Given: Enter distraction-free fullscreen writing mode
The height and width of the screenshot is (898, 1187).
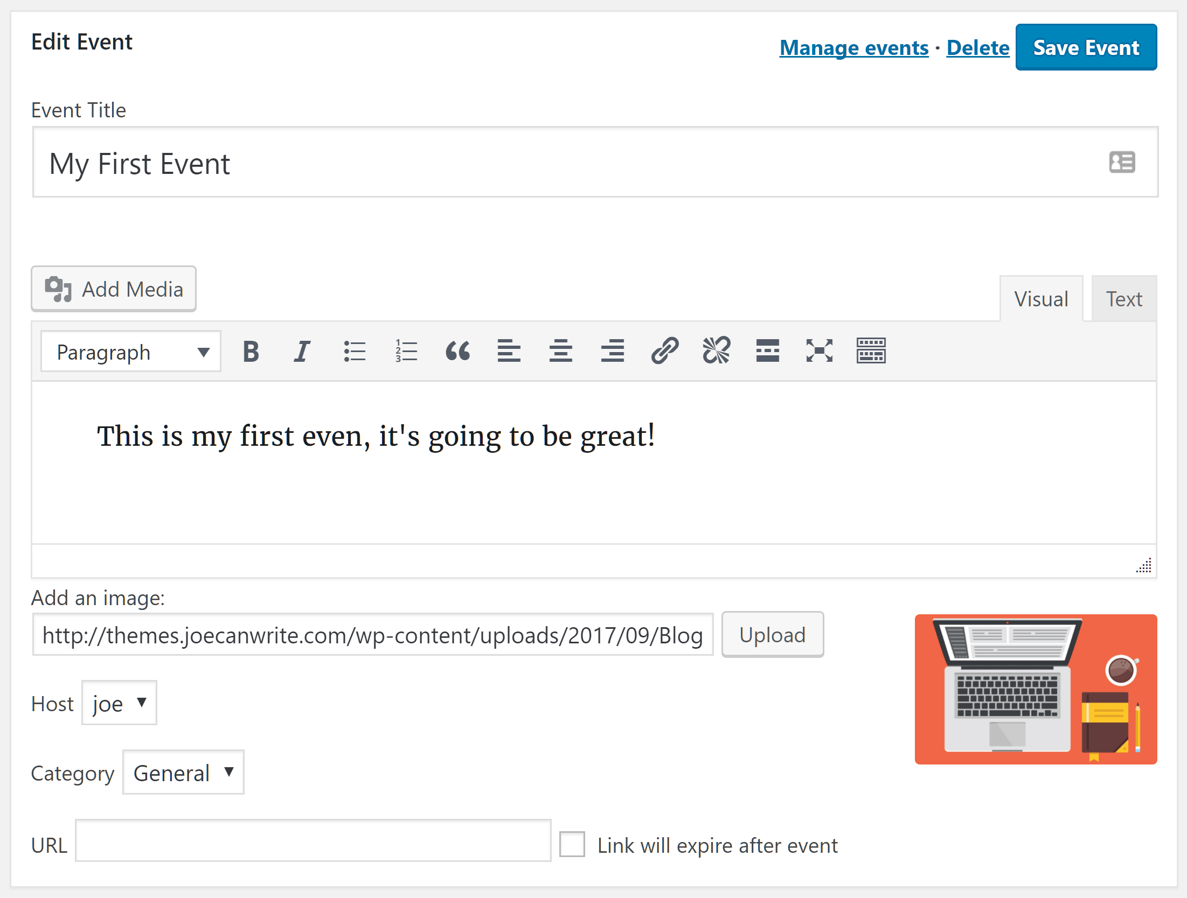Looking at the screenshot, I should [819, 351].
